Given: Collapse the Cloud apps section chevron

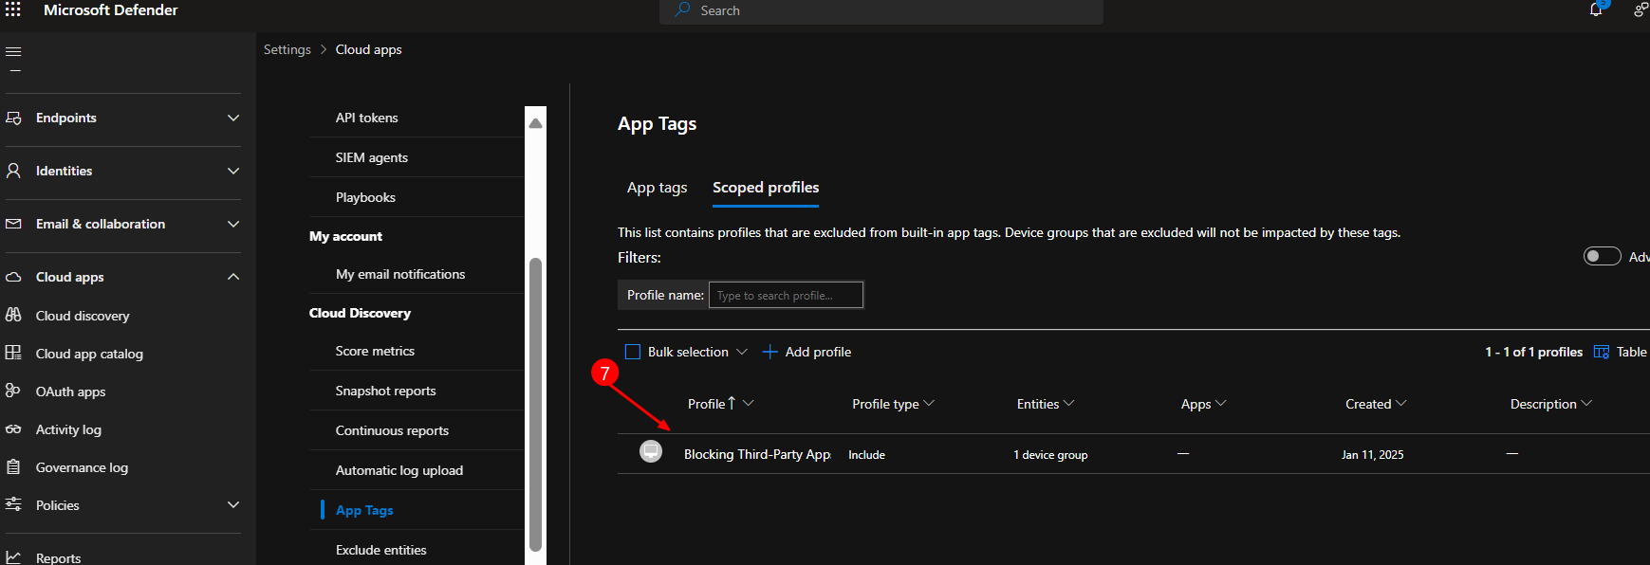Looking at the screenshot, I should [x=233, y=277].
